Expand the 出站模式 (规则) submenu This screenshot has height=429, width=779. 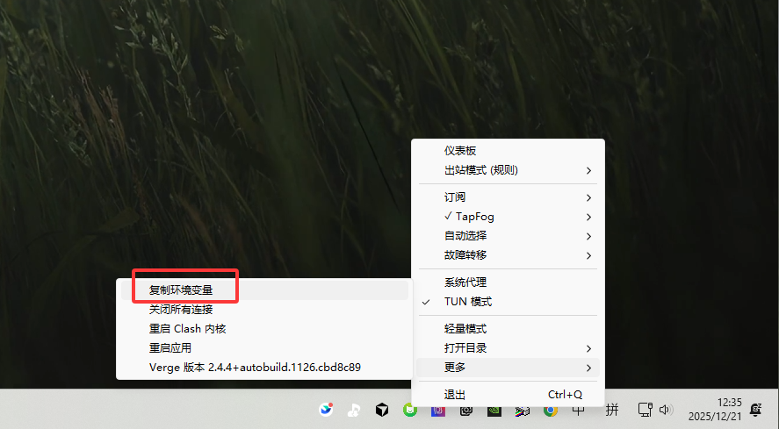click(508, 170)
